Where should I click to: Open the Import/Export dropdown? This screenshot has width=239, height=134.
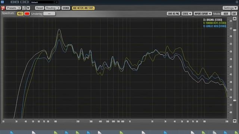click(203, 14)
